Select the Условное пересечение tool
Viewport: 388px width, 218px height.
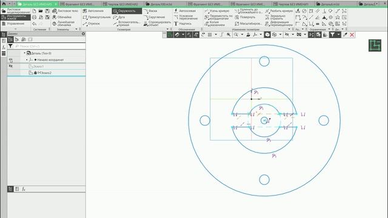tap(186, 18)
